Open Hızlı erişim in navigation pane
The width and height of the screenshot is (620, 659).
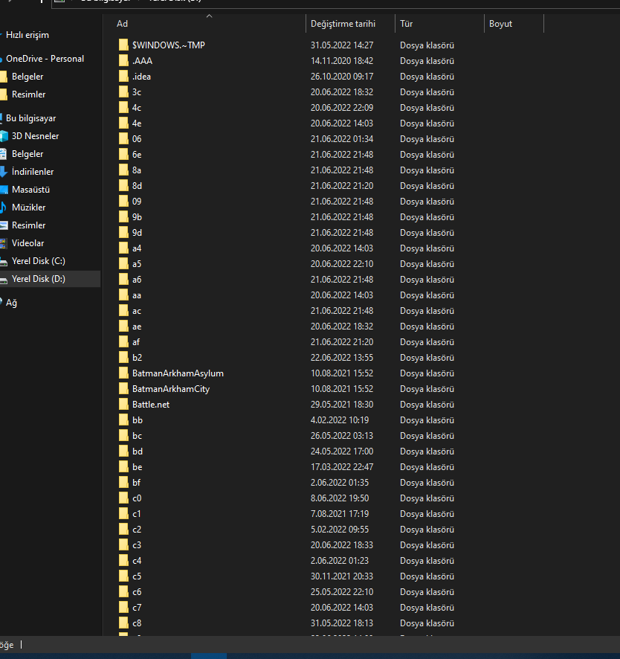(28, 35)
